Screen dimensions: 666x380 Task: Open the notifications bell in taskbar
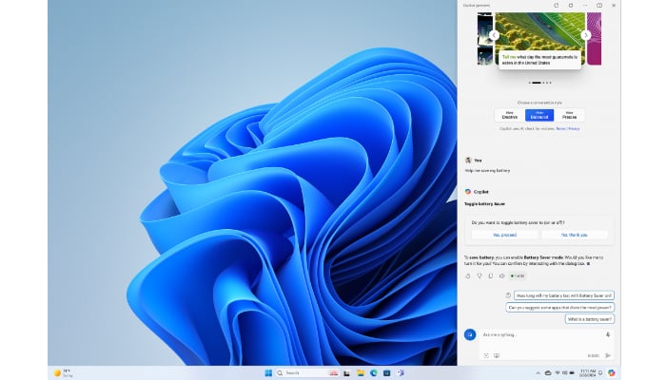point(600,372)
